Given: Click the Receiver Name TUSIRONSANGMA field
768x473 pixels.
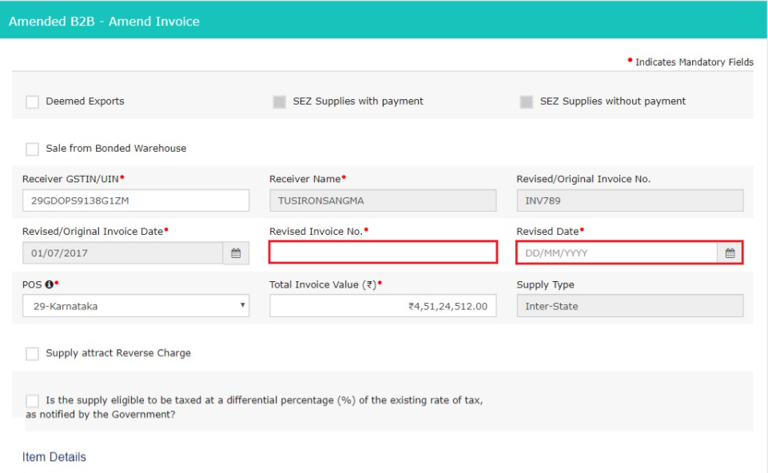Looking at the screenshot, I should [x=382, y=201].
